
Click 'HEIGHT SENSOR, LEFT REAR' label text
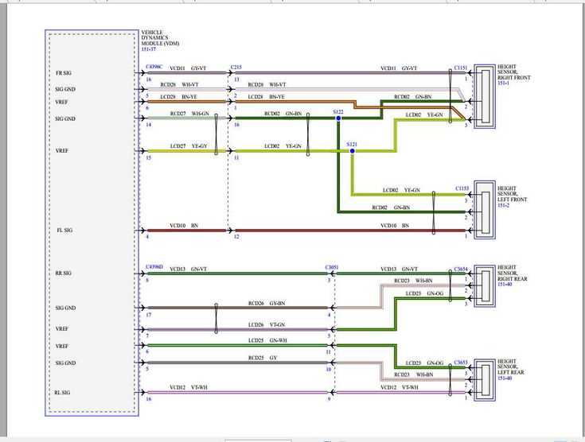(510, 366)
